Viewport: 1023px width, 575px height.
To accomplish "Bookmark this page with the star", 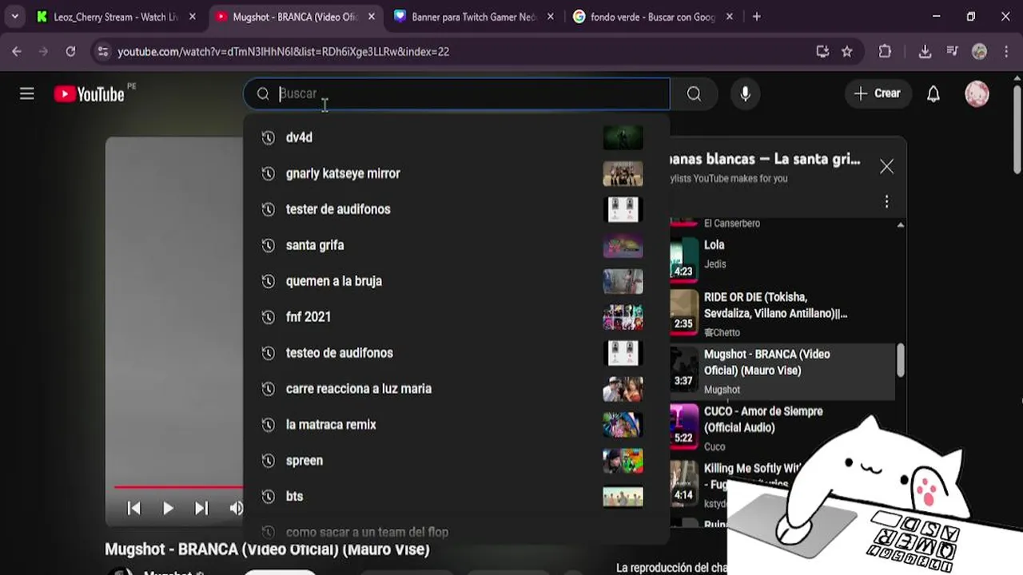I will pos(847,52).
